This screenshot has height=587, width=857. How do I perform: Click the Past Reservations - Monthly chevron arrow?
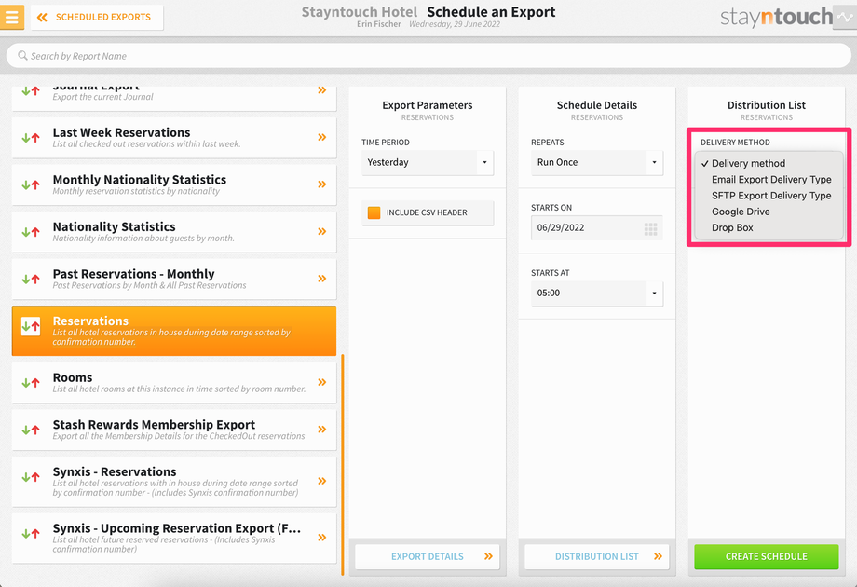322,279
